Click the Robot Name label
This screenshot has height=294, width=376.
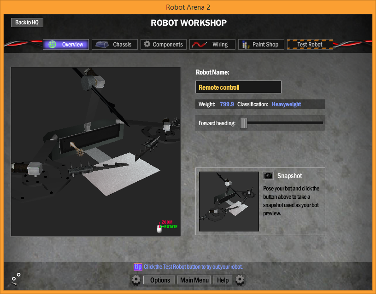tap(212, 72)
